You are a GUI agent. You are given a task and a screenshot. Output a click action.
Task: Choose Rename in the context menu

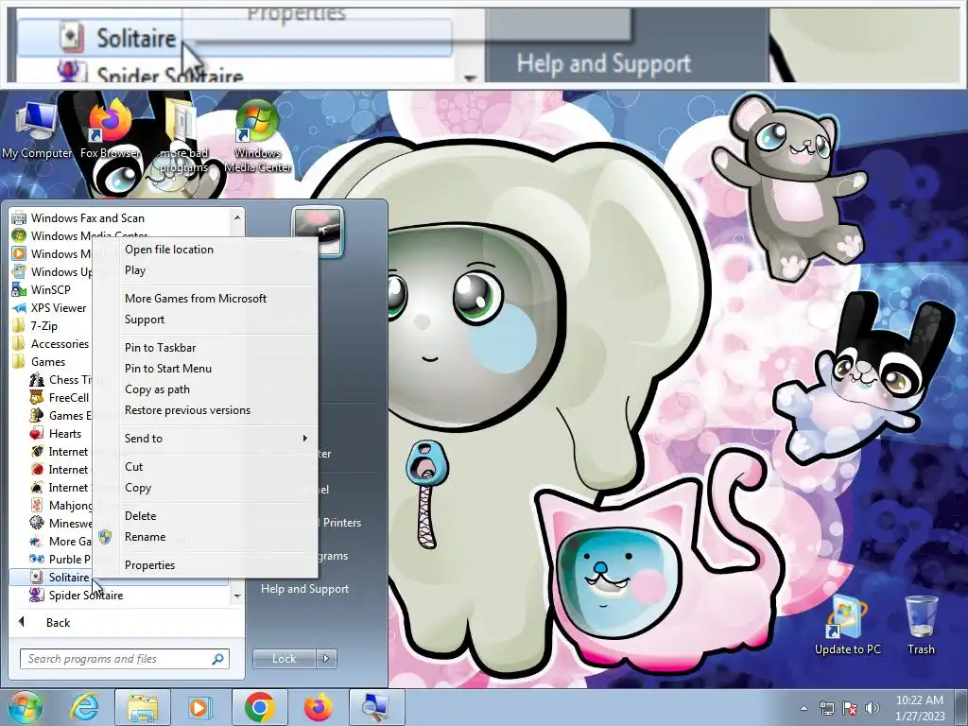[205, 537]
